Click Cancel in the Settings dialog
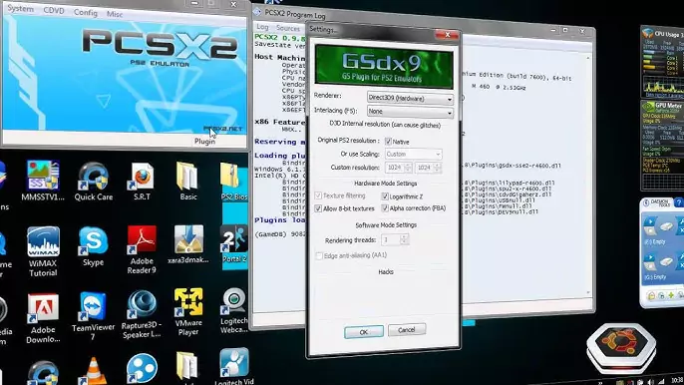Screen dimensions: 684x385 (406, 330)
